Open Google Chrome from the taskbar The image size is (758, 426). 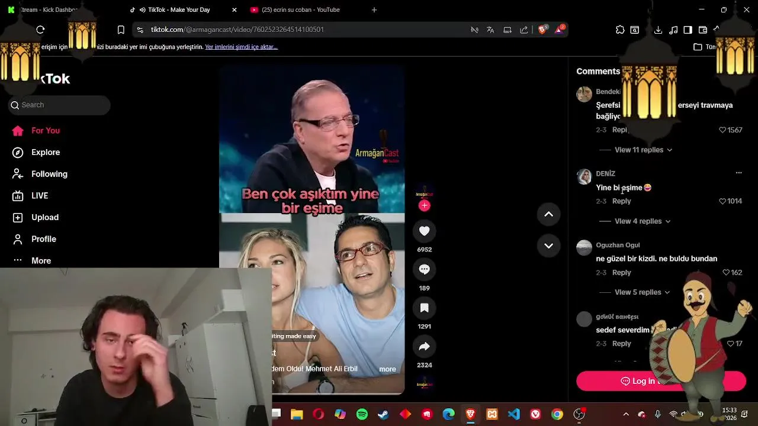[557, 414]
